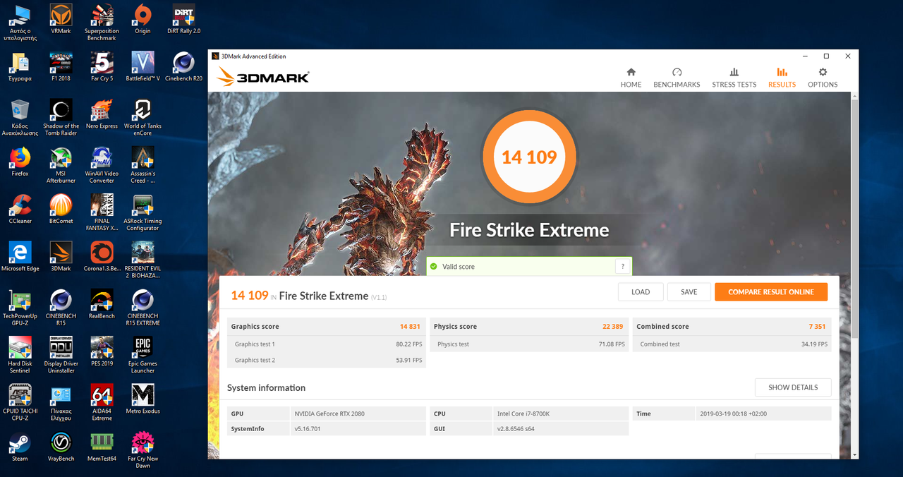Select F1 2018 desktop icon

pyautogui.click(x=61, y=67)
